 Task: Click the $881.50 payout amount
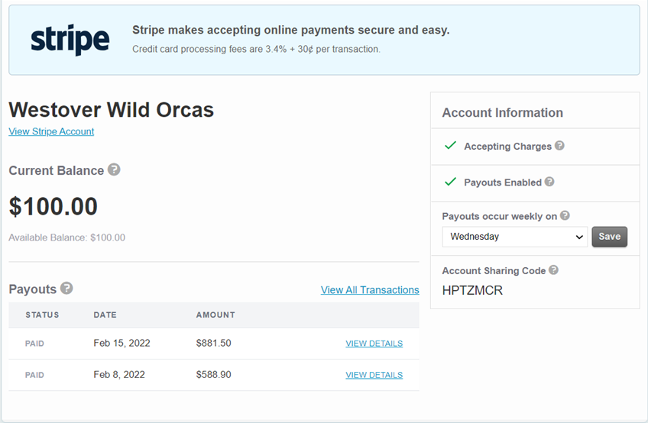(x=214, y=343)
